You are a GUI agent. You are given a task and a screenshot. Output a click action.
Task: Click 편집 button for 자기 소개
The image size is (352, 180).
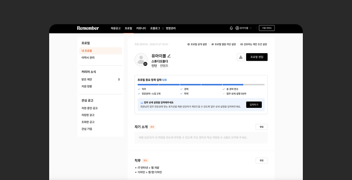click(262, 127)
